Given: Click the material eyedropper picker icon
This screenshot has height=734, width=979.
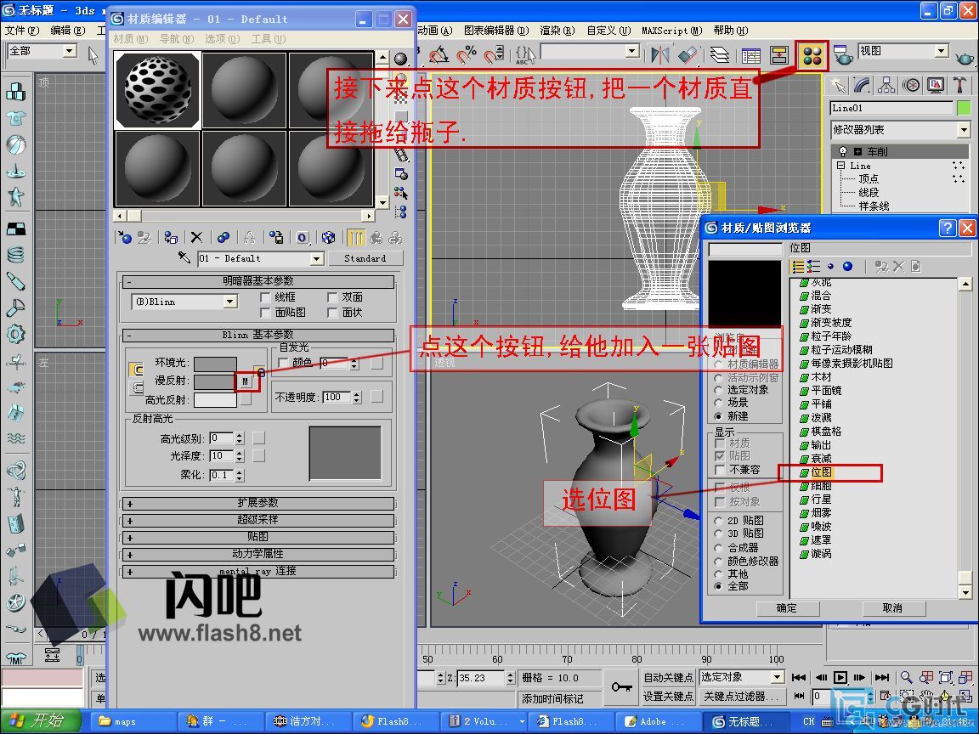Looking at the screenshot, I should 184,258.
